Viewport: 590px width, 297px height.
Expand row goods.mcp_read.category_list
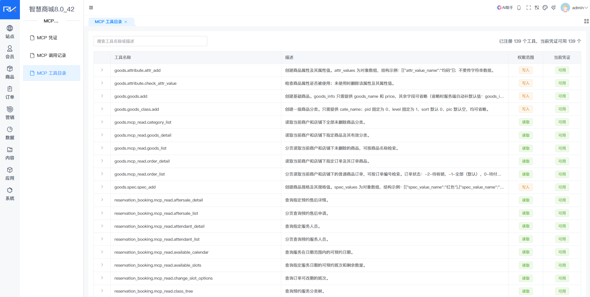pos(102,122)
